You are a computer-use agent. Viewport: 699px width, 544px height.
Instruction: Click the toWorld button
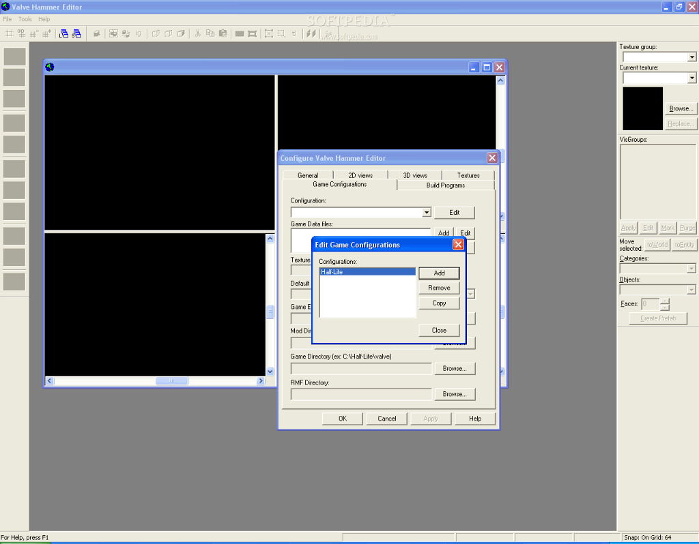[x=657, y=245]
